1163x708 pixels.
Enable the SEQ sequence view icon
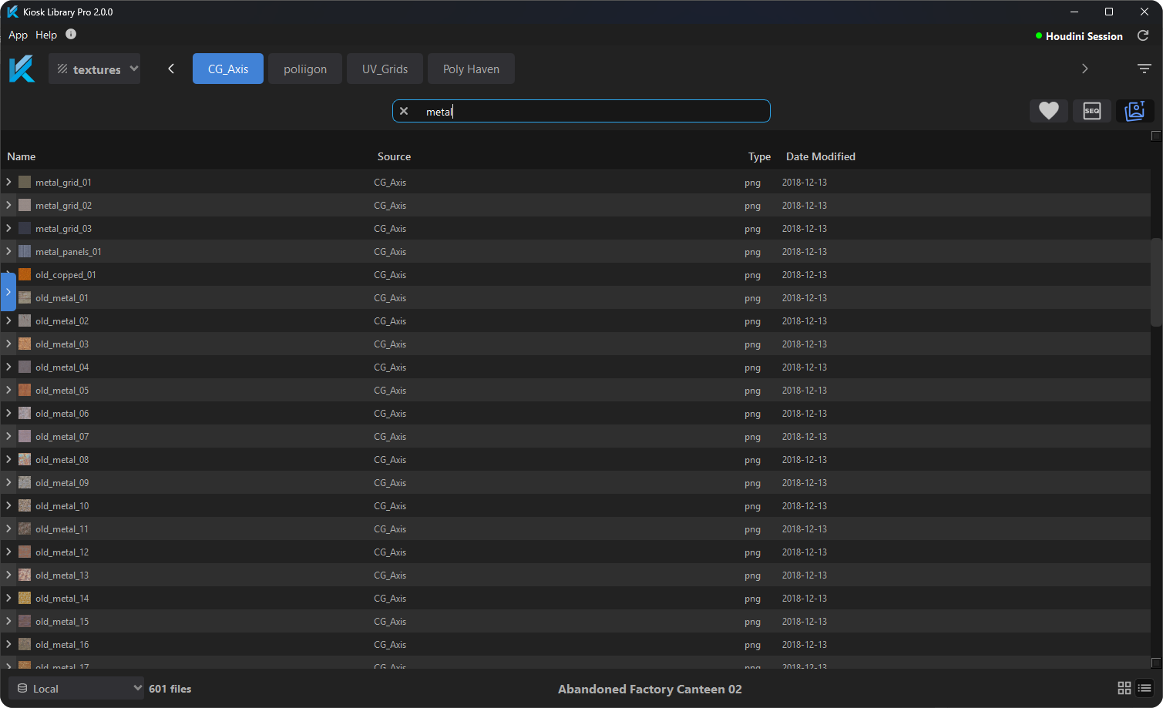pos(1091,110)
